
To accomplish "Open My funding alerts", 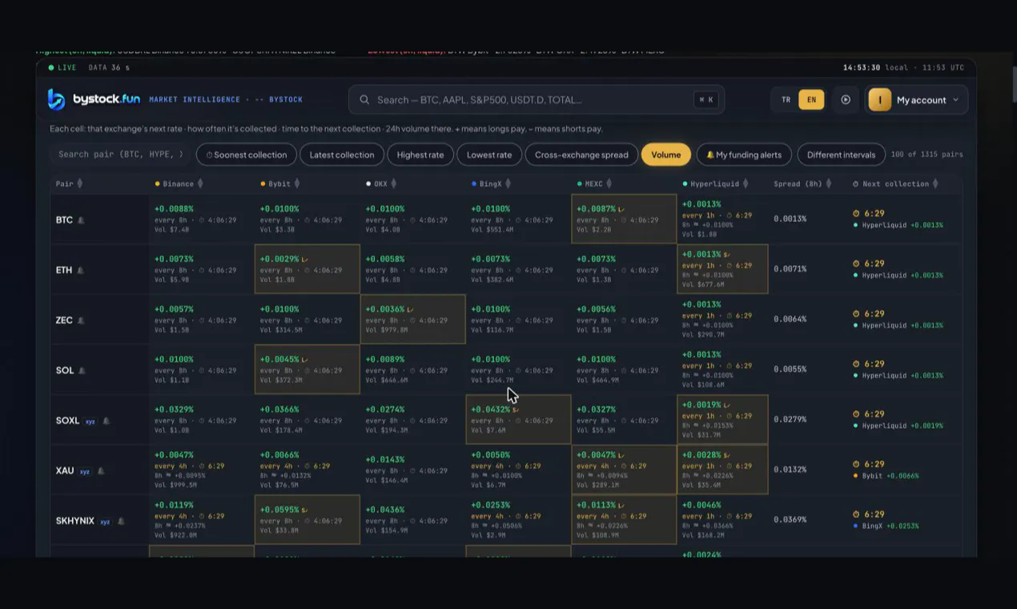I will 744,155.
